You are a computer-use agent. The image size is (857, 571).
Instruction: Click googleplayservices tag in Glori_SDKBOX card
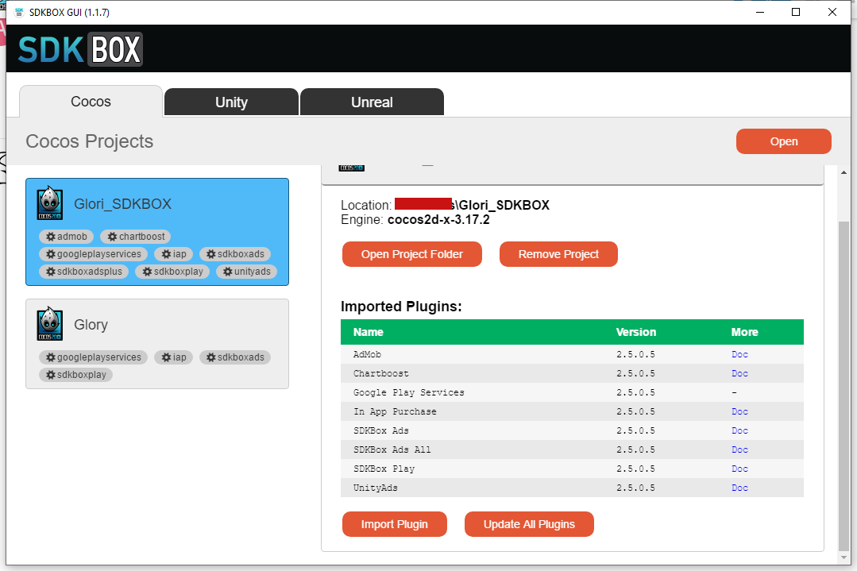[x=93, y=254]
